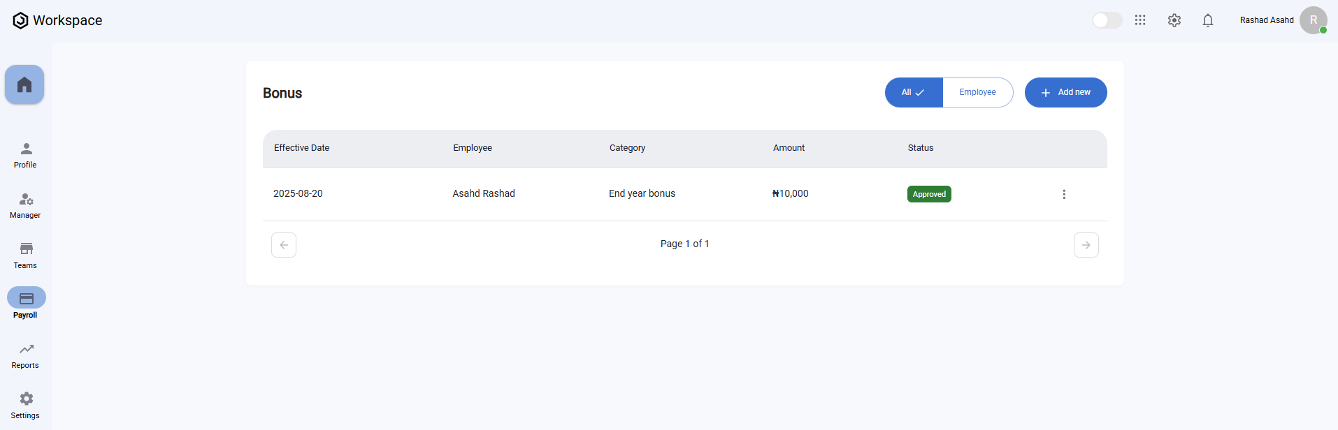Open the Rashad Asahd user avatar menu
1338x430 pixels.
point(1313,20)
